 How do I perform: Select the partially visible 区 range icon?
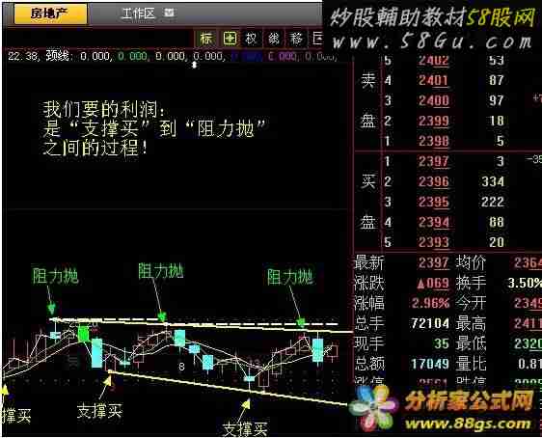coord(317,39)
